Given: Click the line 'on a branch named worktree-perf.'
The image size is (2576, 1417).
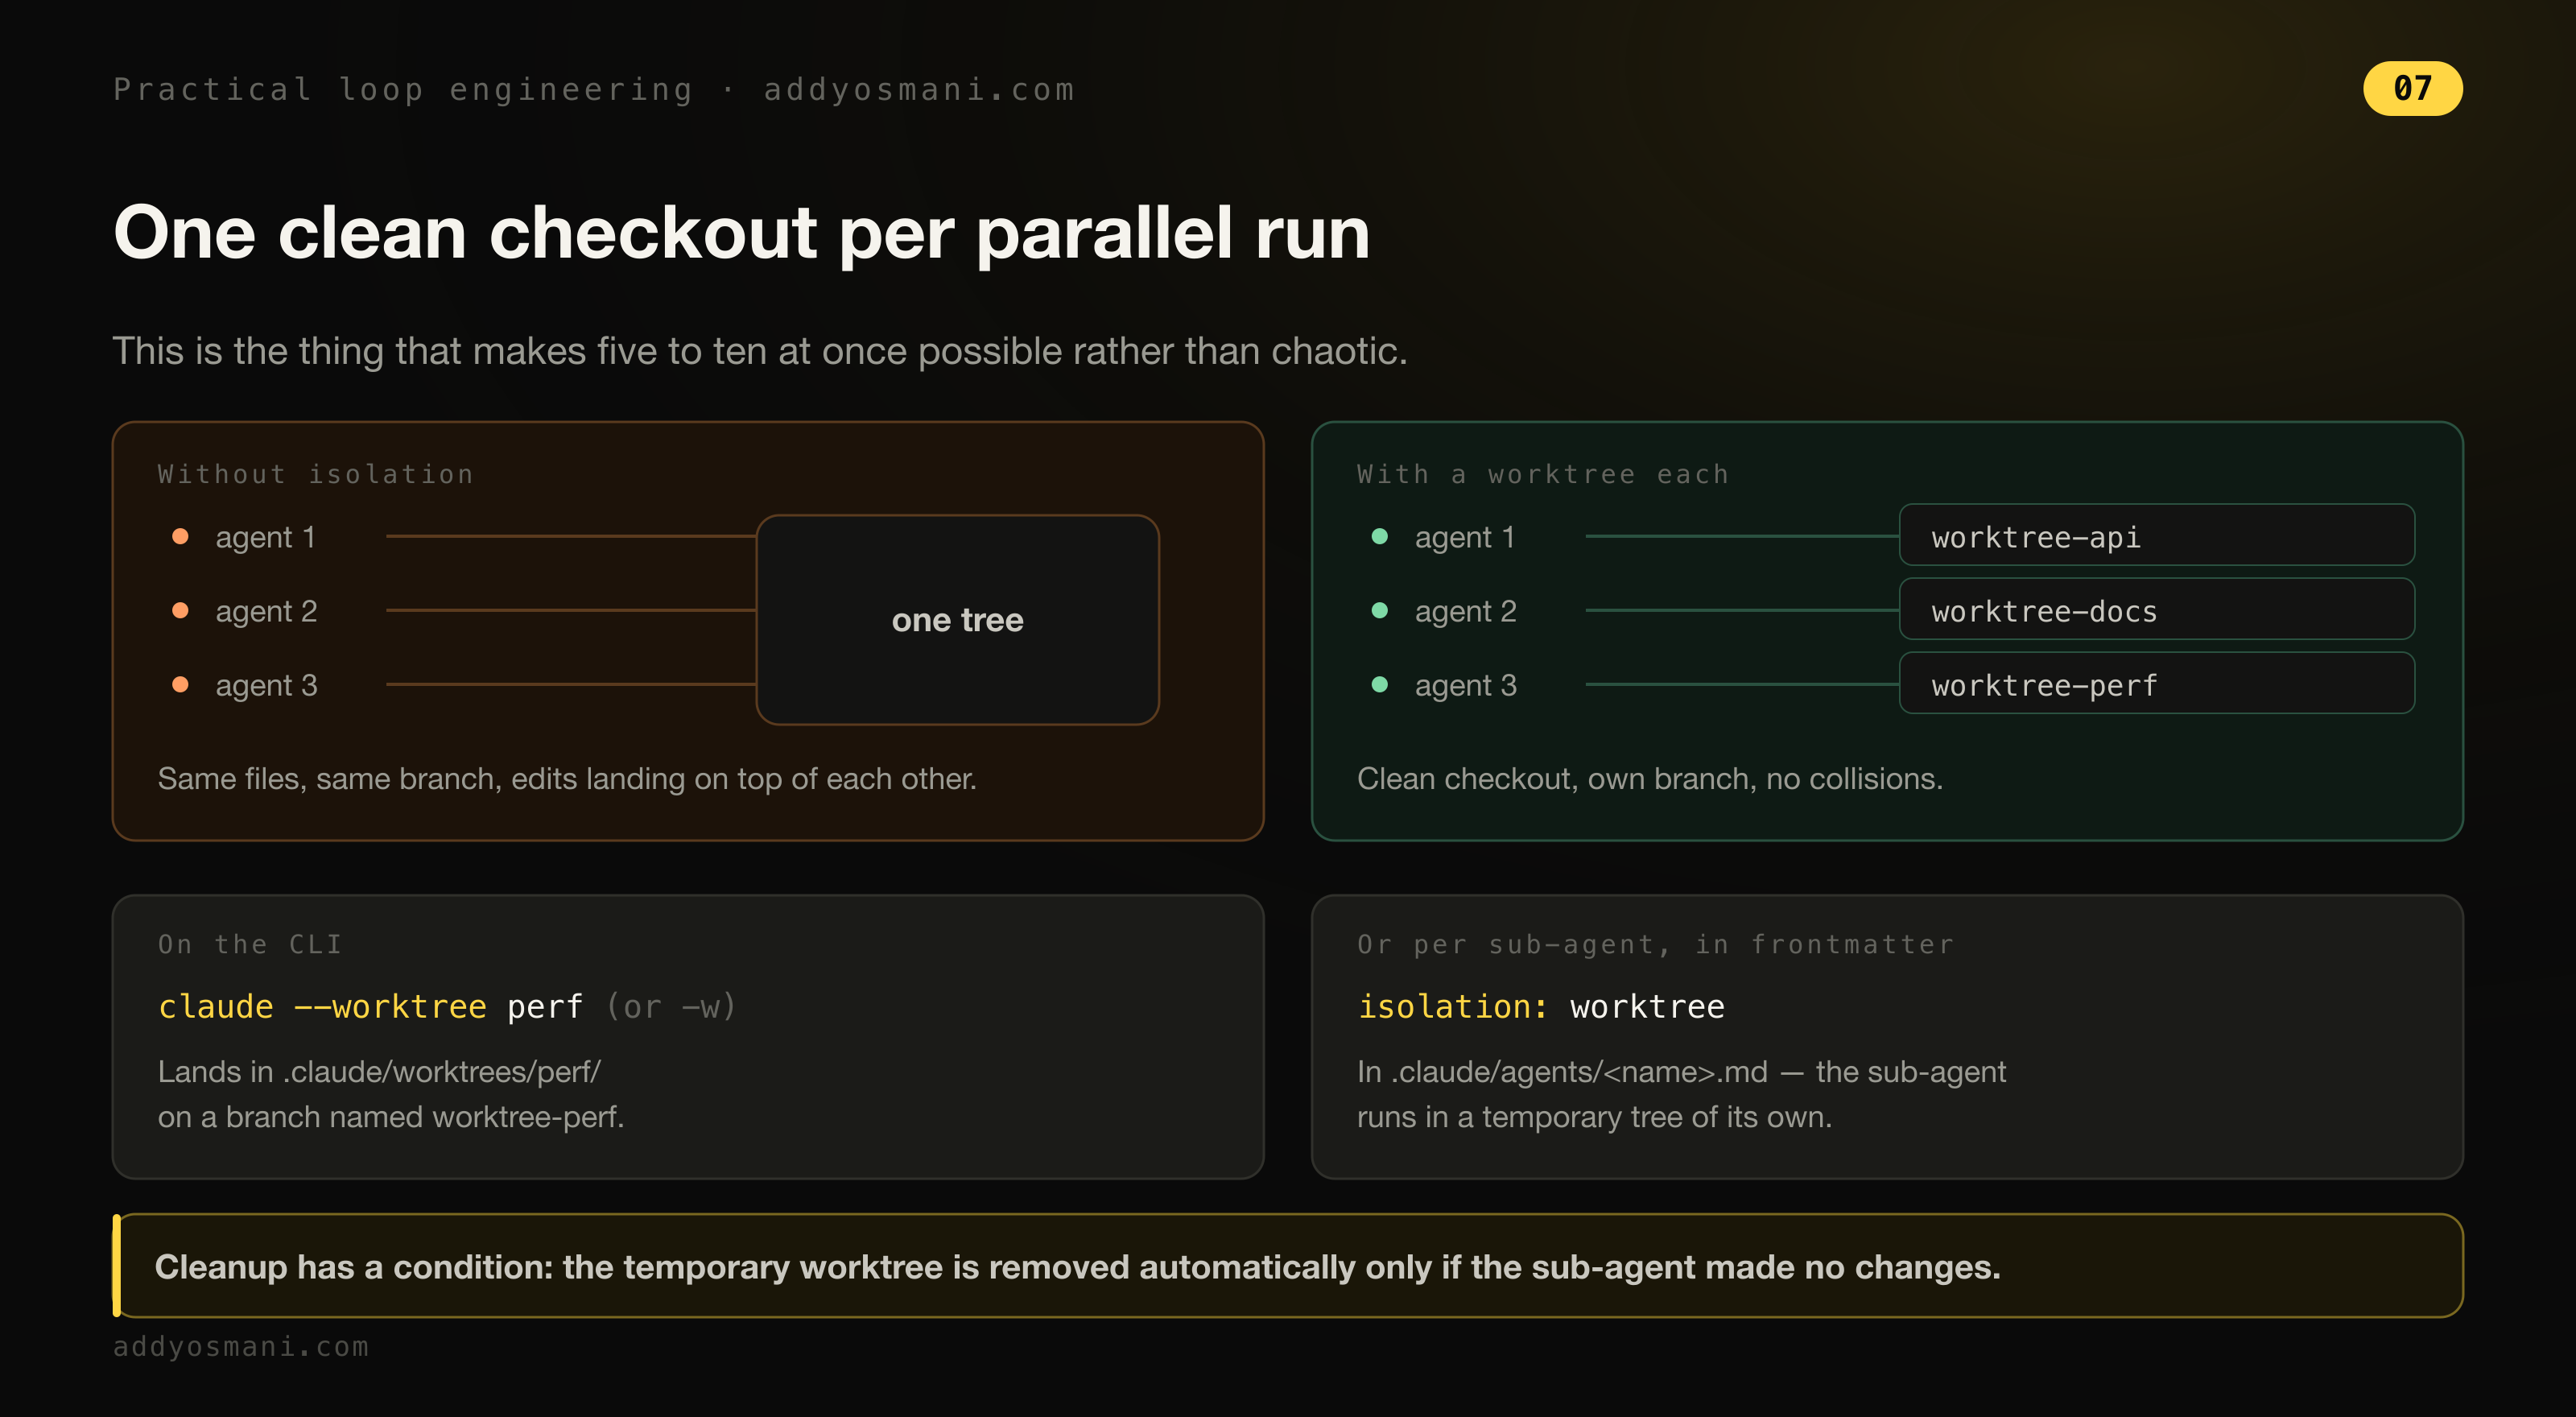Looking at the screenshot, I should tap(391, 1117).
